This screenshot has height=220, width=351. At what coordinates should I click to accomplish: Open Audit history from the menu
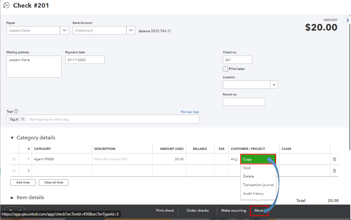coord(253,193)
